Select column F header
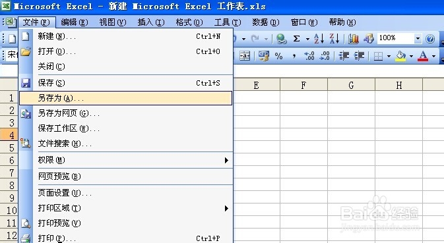The width and height of the screenshot is (444, 243). point(303,85)
